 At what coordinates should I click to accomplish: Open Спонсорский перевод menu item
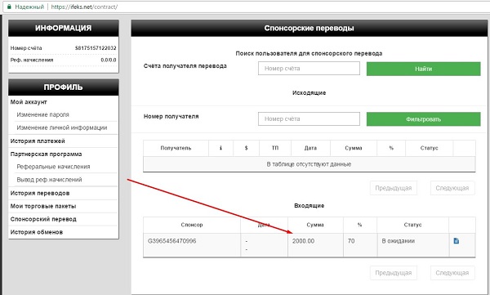43,219
